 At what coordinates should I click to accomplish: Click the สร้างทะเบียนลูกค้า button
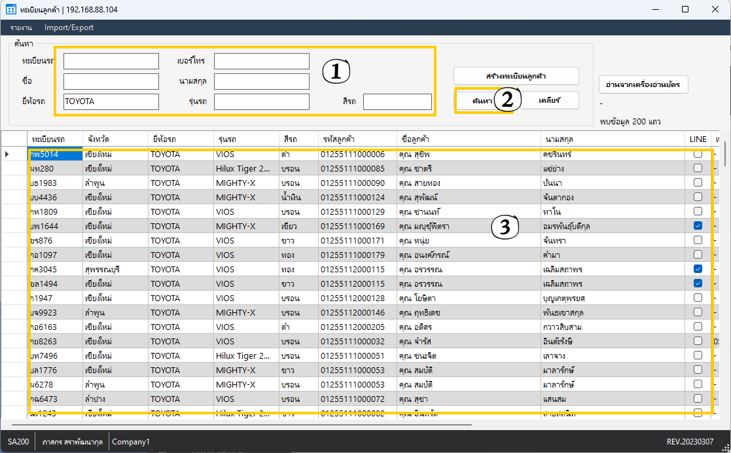coord(516,76)
